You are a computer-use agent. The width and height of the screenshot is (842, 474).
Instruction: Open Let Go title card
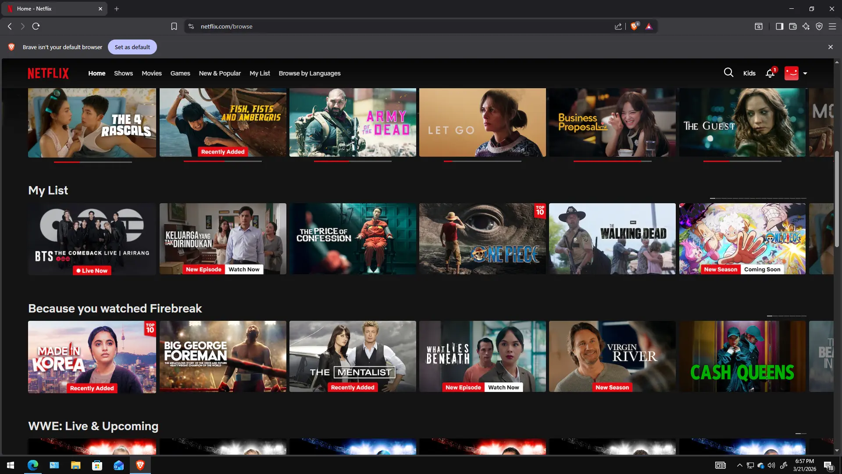coord(482,122)
